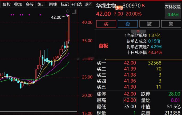Click the latest limit-up candlestick
182x115 pixels.
click(69, 28)
